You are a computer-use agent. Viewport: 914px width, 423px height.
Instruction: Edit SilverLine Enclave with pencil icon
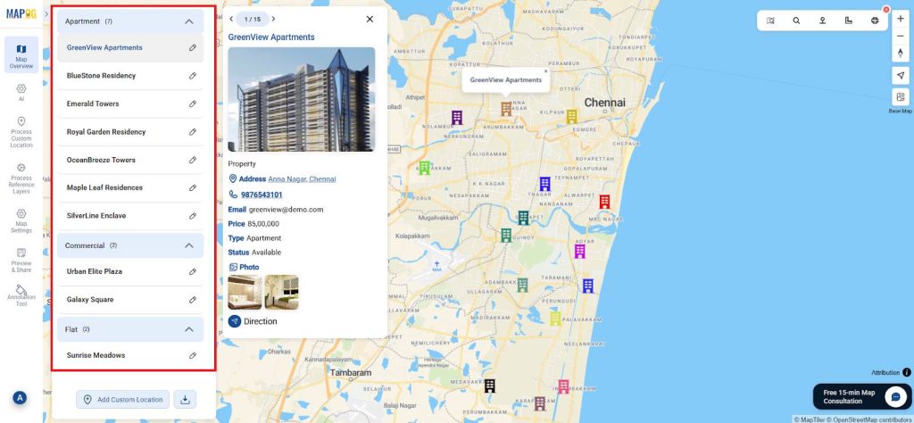coord(193,216)
